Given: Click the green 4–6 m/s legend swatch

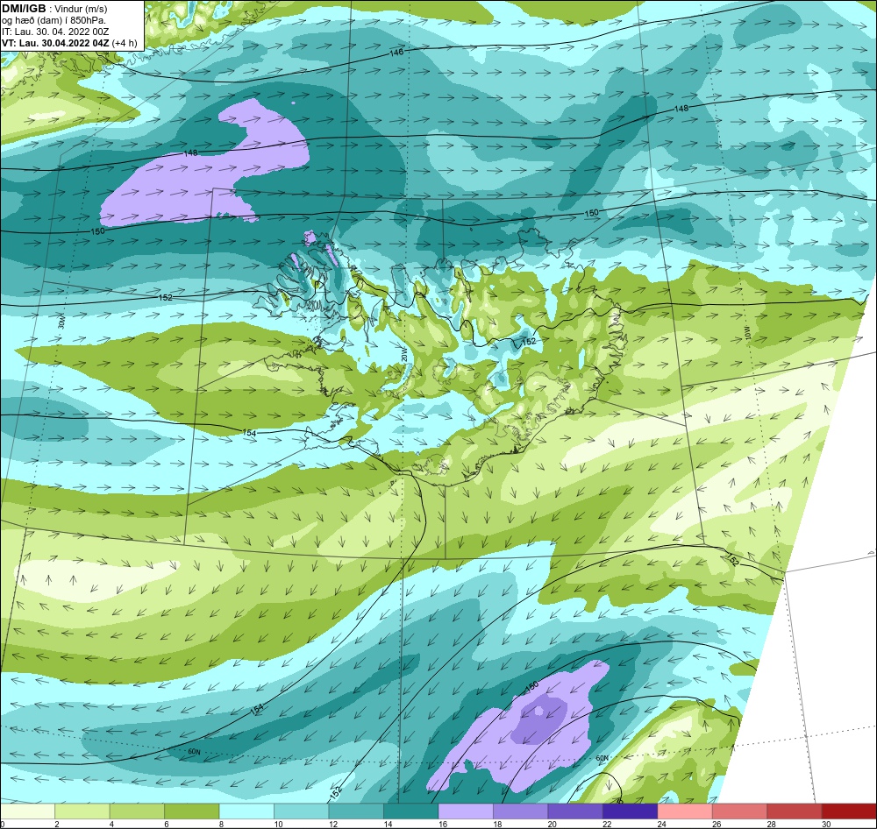Looking at the screenshot, I should click(x=137, y=811).
